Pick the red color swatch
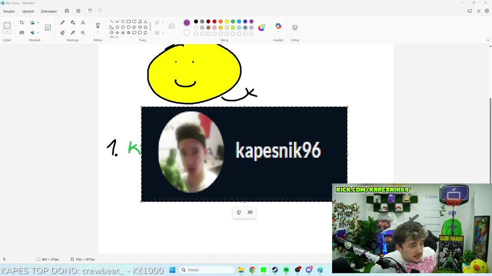492x276 pixels. point(214,21)
